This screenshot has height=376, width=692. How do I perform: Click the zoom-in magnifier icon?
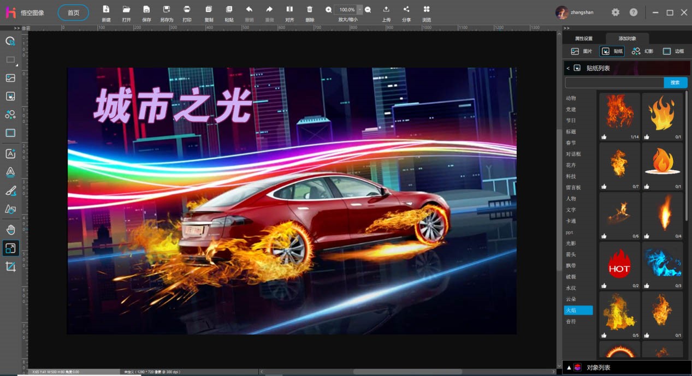pyautogui.click(x=328, y=10)
